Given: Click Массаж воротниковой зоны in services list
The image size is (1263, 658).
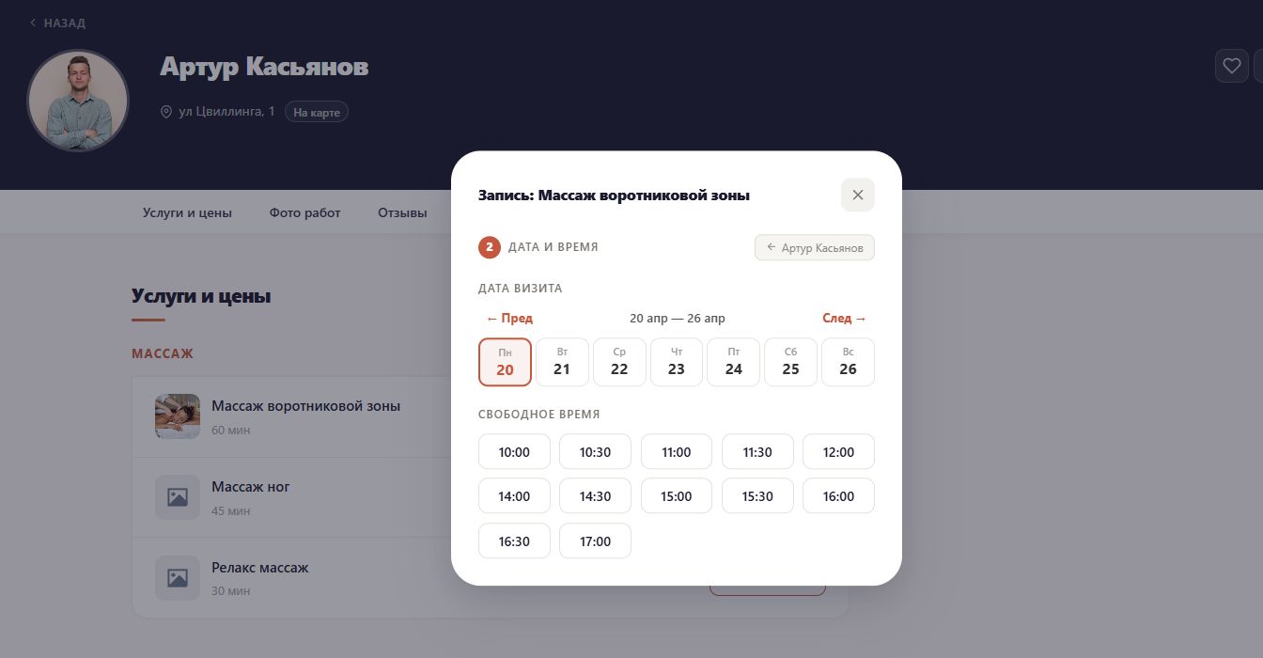Looking at the screenshot, I should tap(306, 406).
